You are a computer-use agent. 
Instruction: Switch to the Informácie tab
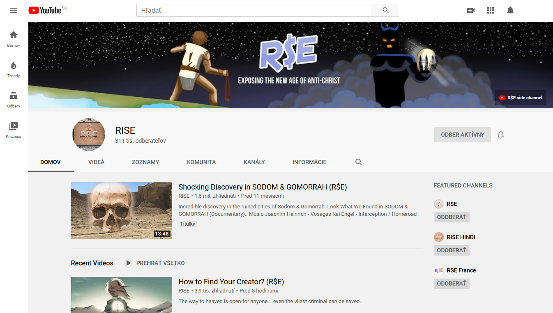point(309,162)
